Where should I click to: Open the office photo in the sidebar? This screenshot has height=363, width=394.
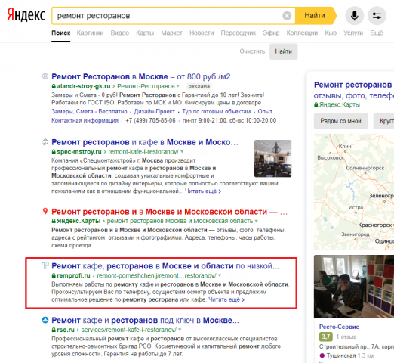click(354, 286)
